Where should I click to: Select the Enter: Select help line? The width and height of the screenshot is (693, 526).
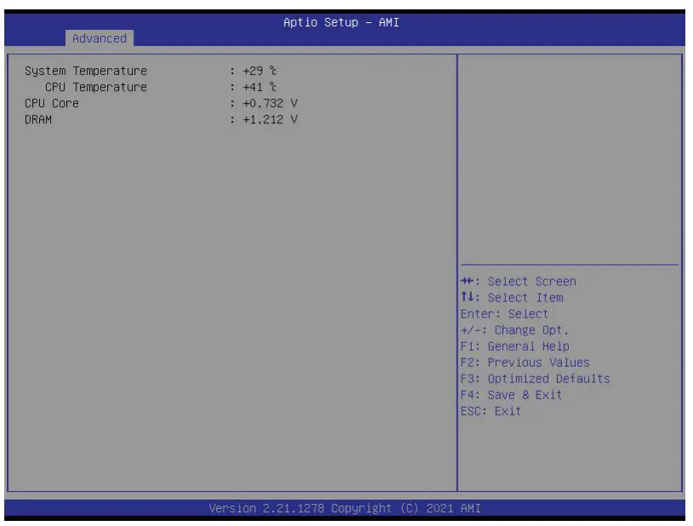[507, 313]
